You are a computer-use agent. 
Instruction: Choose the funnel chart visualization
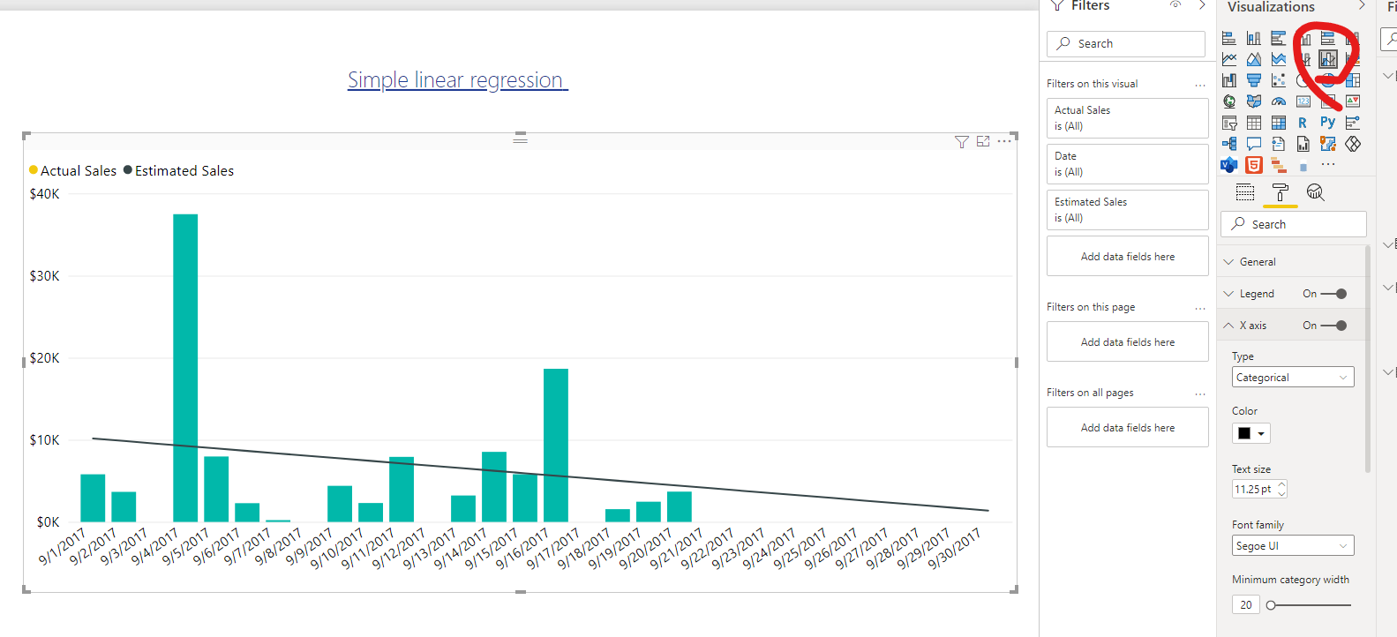click(x=1254, y=80)
